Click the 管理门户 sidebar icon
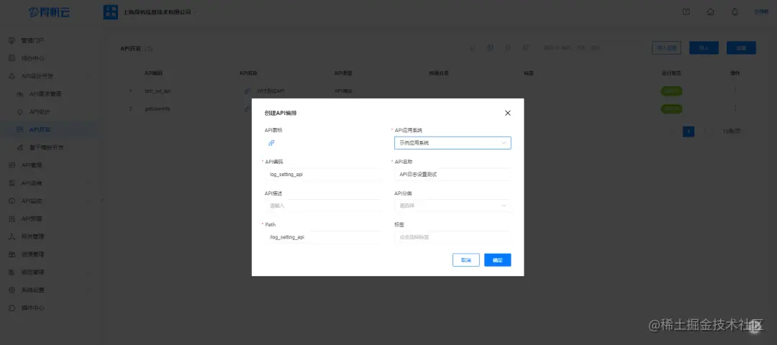Image resolution: width=777 pixels, height=345 pixels. 12,40
